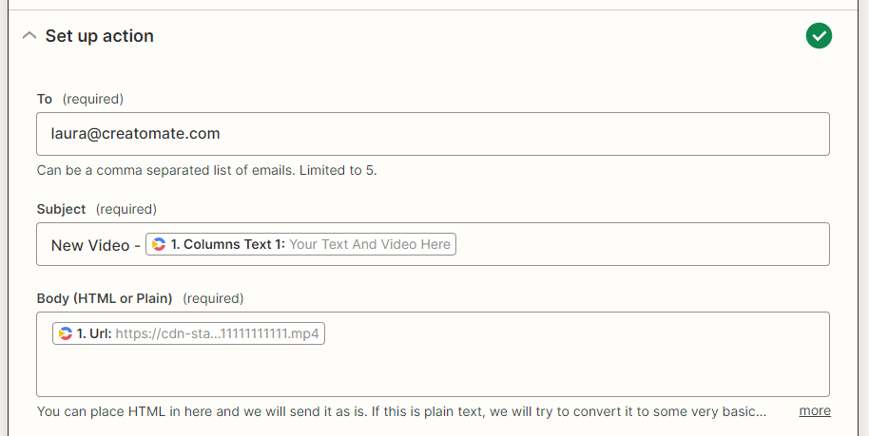Click blank area of Body field
This screenshot has width=869, height=436.
[x=433, y=369]
